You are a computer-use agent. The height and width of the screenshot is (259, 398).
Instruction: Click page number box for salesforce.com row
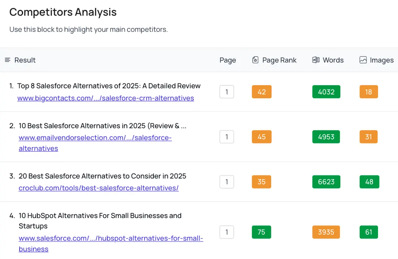click(x=227, y=232)
